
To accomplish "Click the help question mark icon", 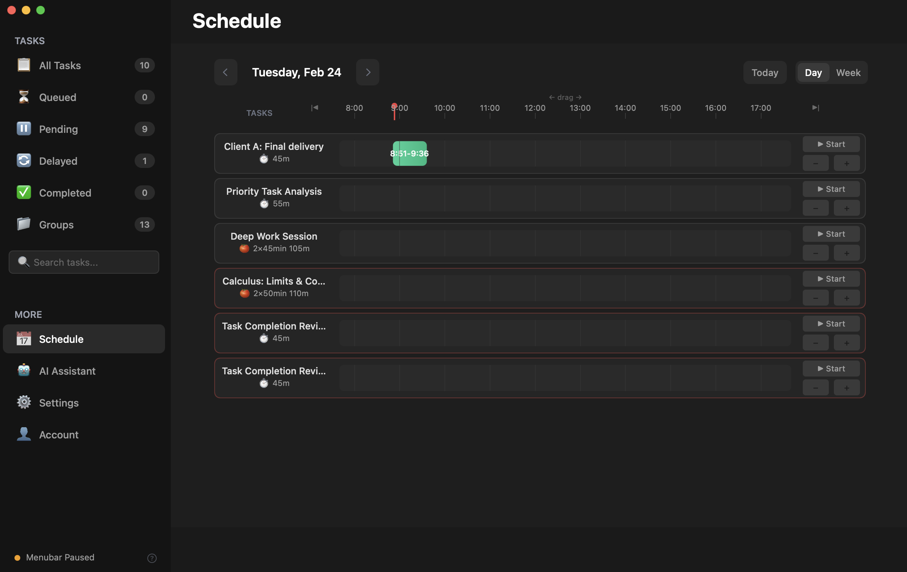I will [152, 558].
